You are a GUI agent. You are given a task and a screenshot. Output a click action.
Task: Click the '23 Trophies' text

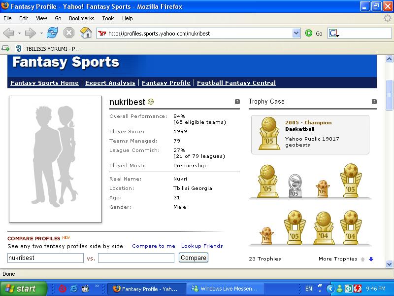pos(265,259)
